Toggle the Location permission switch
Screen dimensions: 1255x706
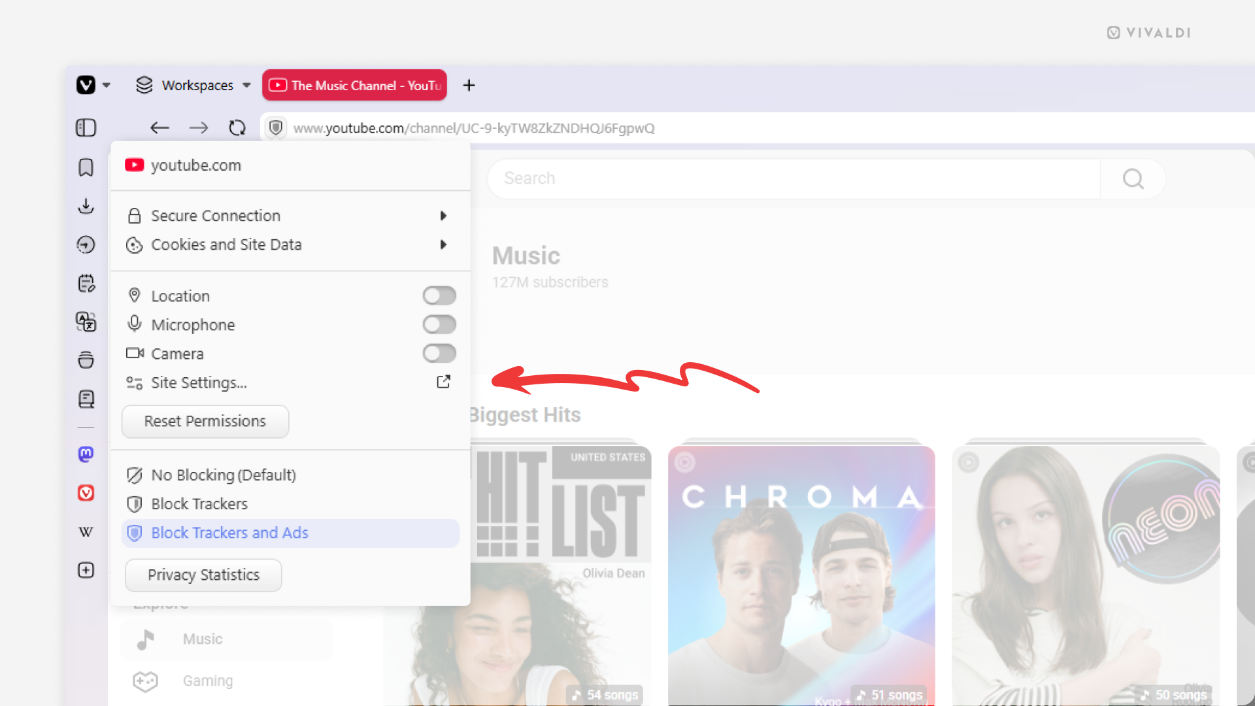(439, 295)
